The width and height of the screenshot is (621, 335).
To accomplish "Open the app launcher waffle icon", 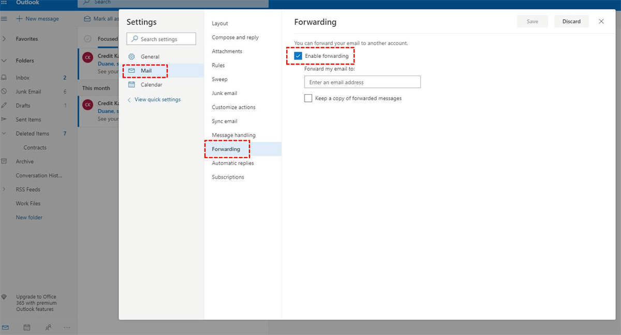I will [5, 3].
